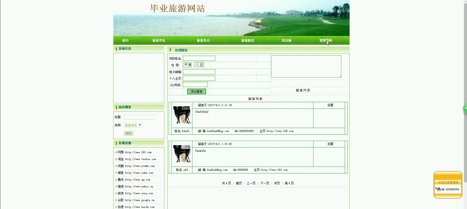Click the 首页 pagination link
This screenshot has height=209, width=467.
coord(239,183)
